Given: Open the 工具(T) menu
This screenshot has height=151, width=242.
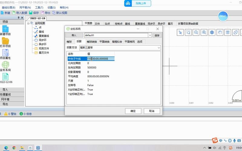Looking at the screenshot, I should [39, 8].
